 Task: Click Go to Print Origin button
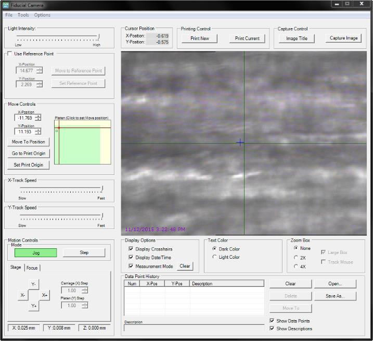28,154
